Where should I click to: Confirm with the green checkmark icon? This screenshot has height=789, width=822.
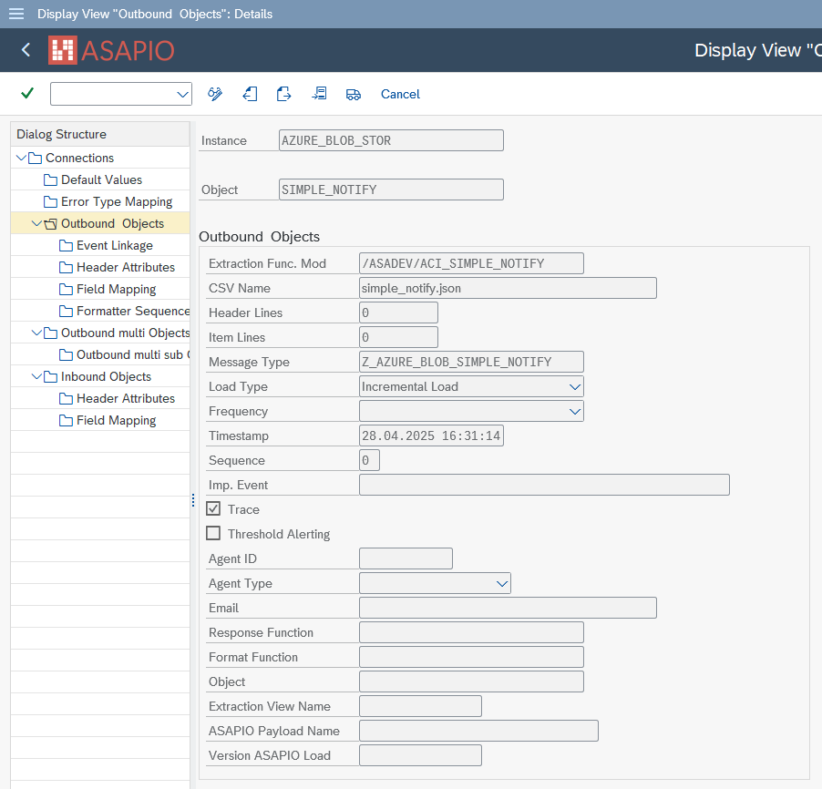(27, 93)
